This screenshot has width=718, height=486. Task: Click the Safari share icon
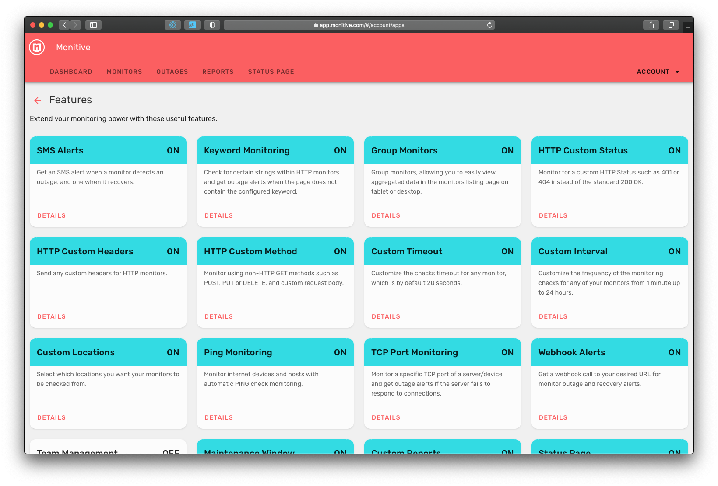click(651, 25)
